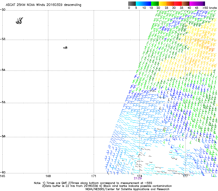Click the magenta 40-45 knots color band

pos(193,4)
